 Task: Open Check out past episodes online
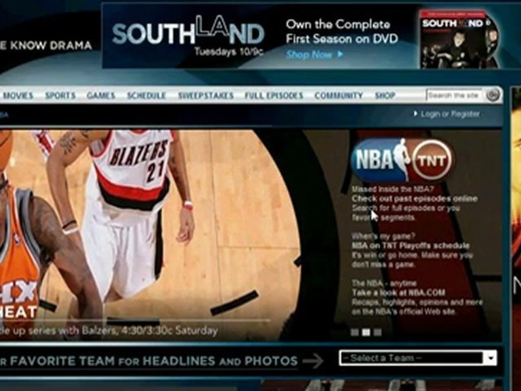(x=415, y=199)
